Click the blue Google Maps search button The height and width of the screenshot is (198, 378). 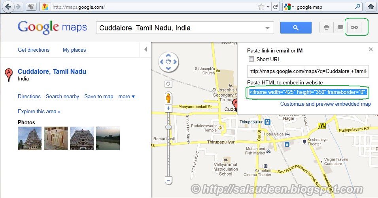(x=296, y=28)
